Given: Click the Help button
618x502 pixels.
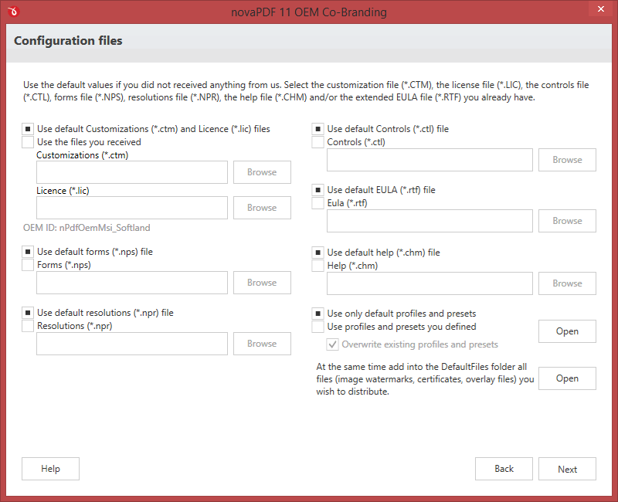Looking at the screenshot, I should click(50, 469).
